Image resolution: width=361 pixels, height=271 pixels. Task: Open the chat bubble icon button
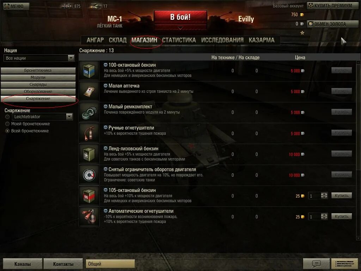click(316, 264)
